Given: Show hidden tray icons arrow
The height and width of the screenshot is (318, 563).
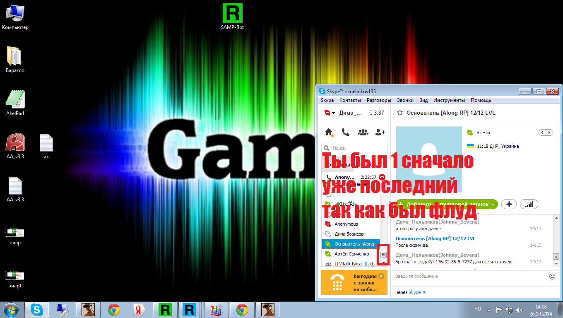Looking at the screenshot, I should click(x=489, y=310).
